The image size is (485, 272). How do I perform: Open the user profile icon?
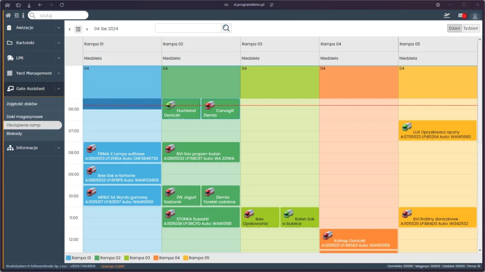tap(475, 16)
